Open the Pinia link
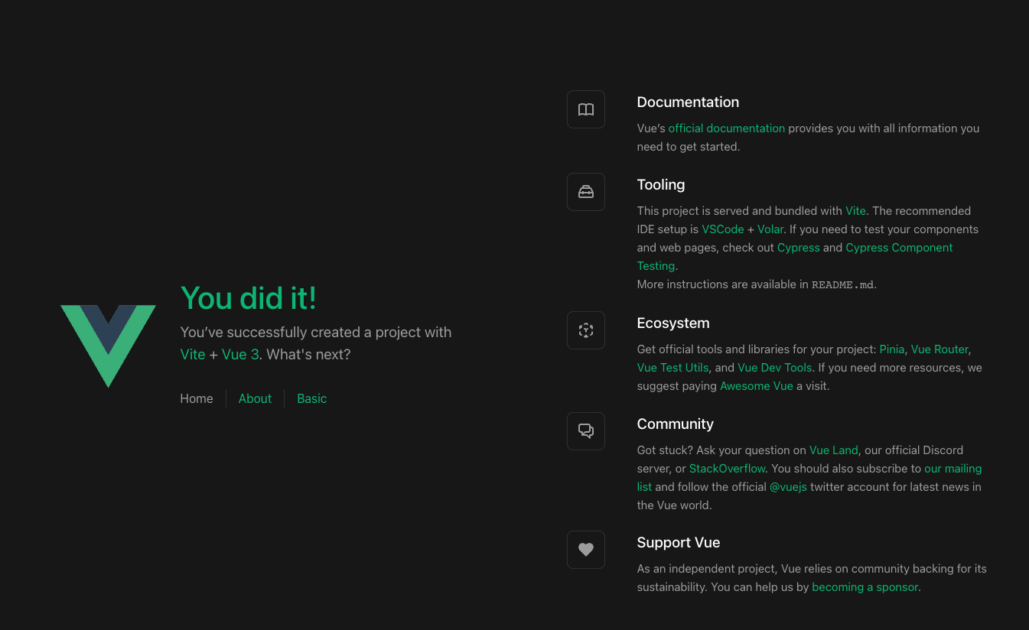The width and height of the screenshot is (1029, 630). tap(891, 349)
